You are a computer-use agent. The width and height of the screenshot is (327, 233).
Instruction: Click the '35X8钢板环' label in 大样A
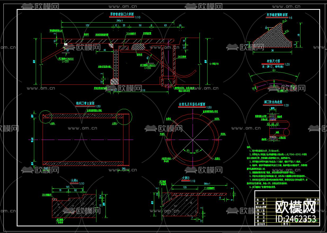tap(47, 195)
